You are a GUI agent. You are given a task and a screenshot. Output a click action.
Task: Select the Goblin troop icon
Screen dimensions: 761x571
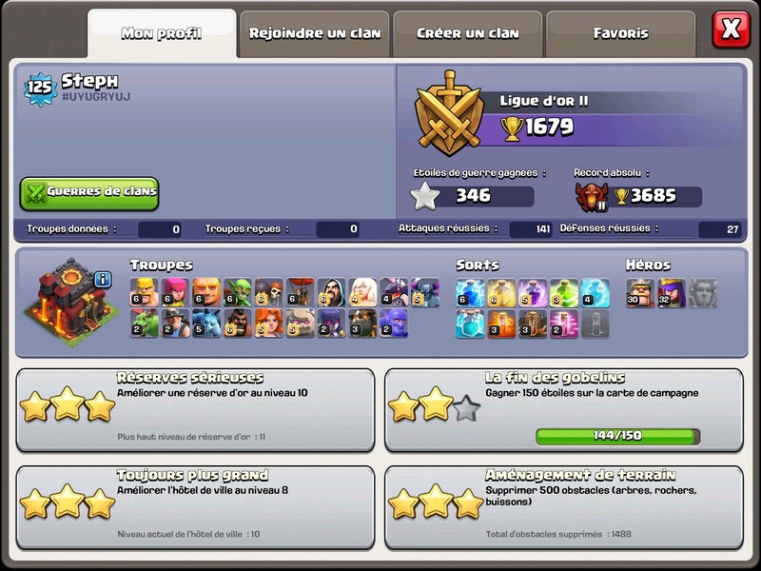(238, 292)
